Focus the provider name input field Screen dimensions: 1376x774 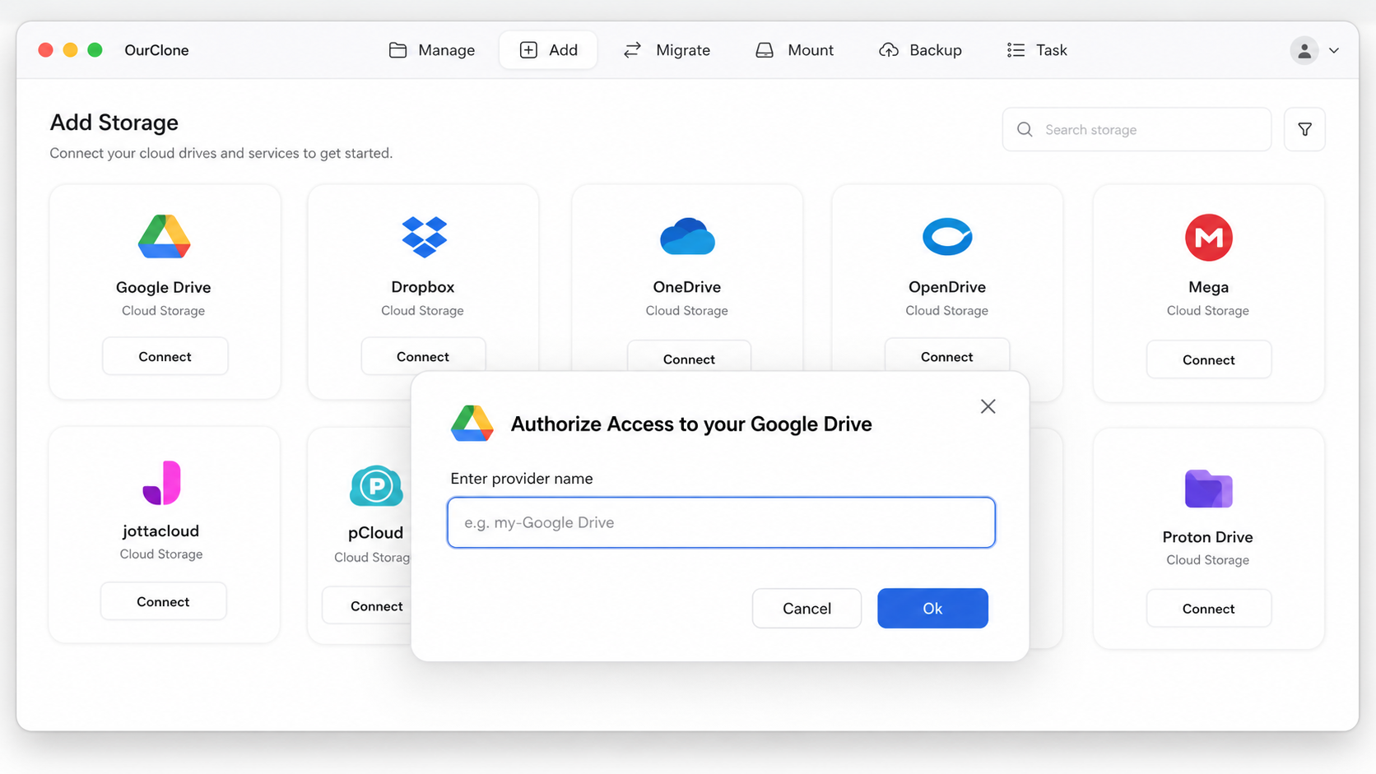coord(721,522)
